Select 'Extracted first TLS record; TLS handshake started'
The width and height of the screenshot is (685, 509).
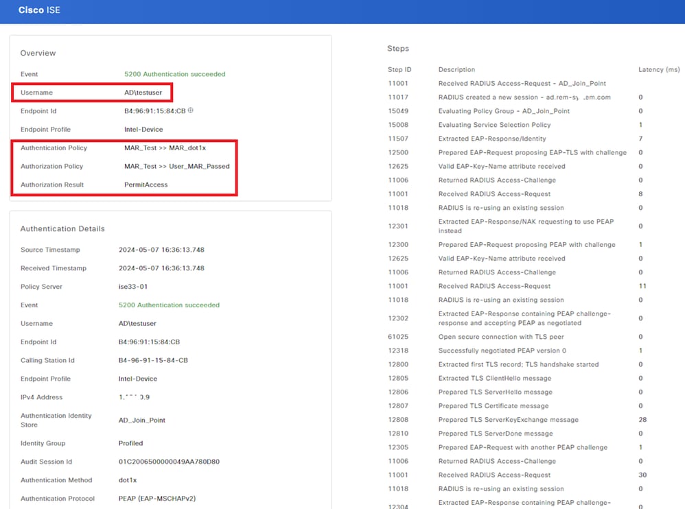click(x=519, y=364)
